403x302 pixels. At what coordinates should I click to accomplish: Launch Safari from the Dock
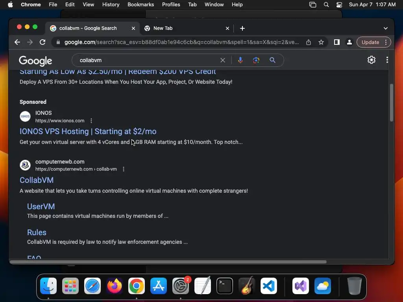point(92,286)
